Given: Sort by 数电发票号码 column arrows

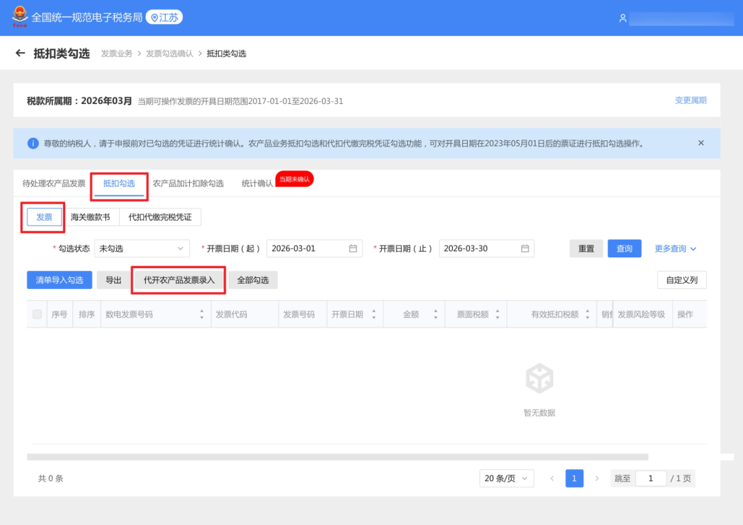Looking at the screenshot, I should (202, 314).
